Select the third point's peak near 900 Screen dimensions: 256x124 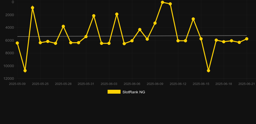32,8
